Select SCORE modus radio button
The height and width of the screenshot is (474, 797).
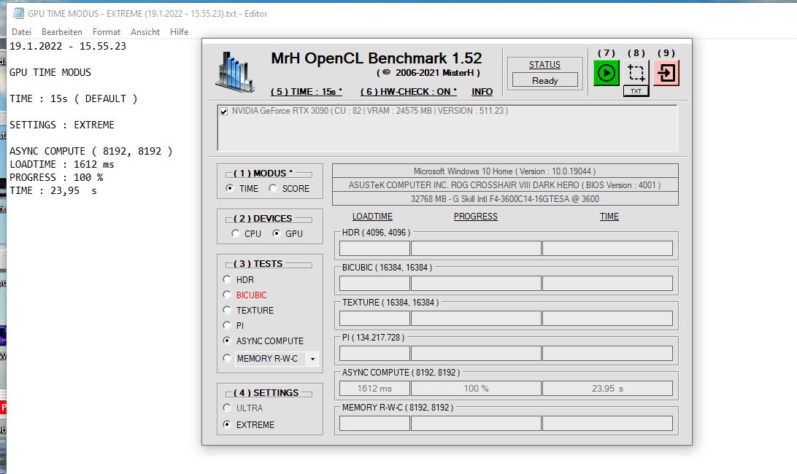[273, 188]
